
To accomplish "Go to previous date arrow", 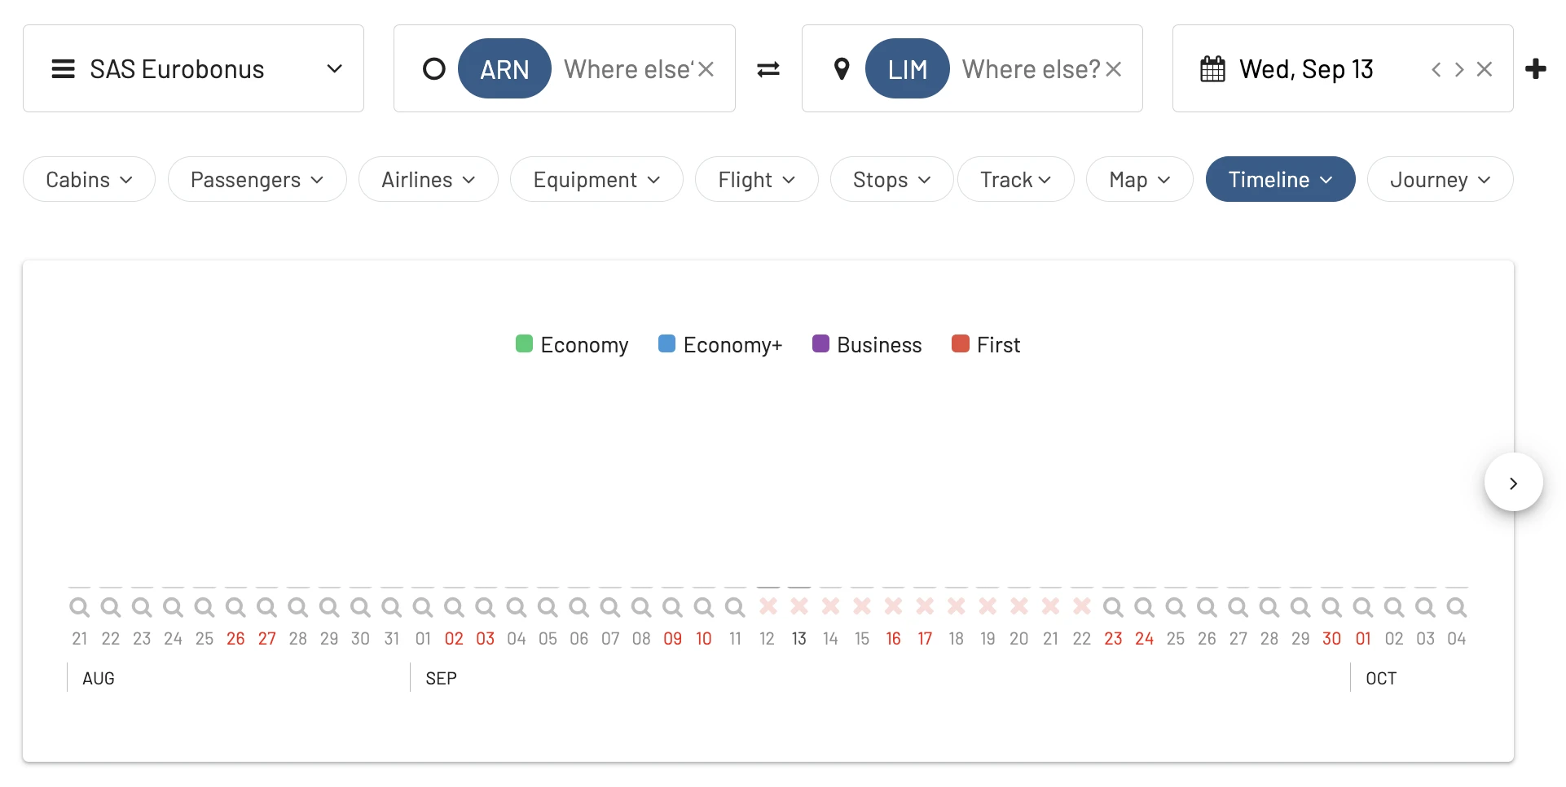I will 1436,69.
